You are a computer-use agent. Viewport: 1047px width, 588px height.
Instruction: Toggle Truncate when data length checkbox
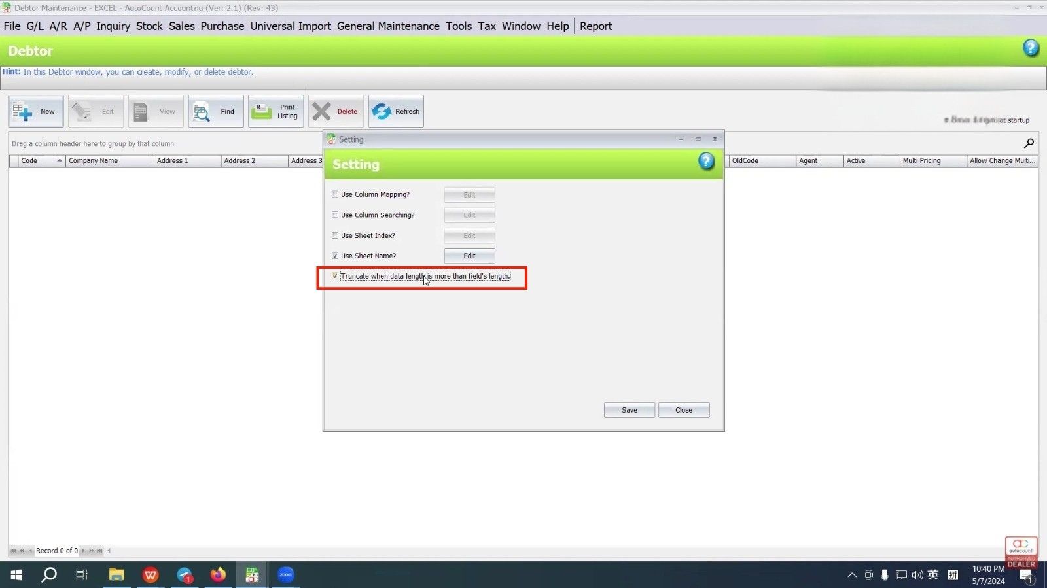[335, 276]
